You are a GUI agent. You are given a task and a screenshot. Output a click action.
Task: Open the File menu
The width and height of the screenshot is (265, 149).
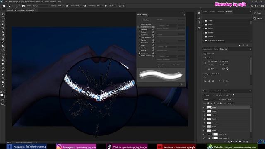coord(6,2)
